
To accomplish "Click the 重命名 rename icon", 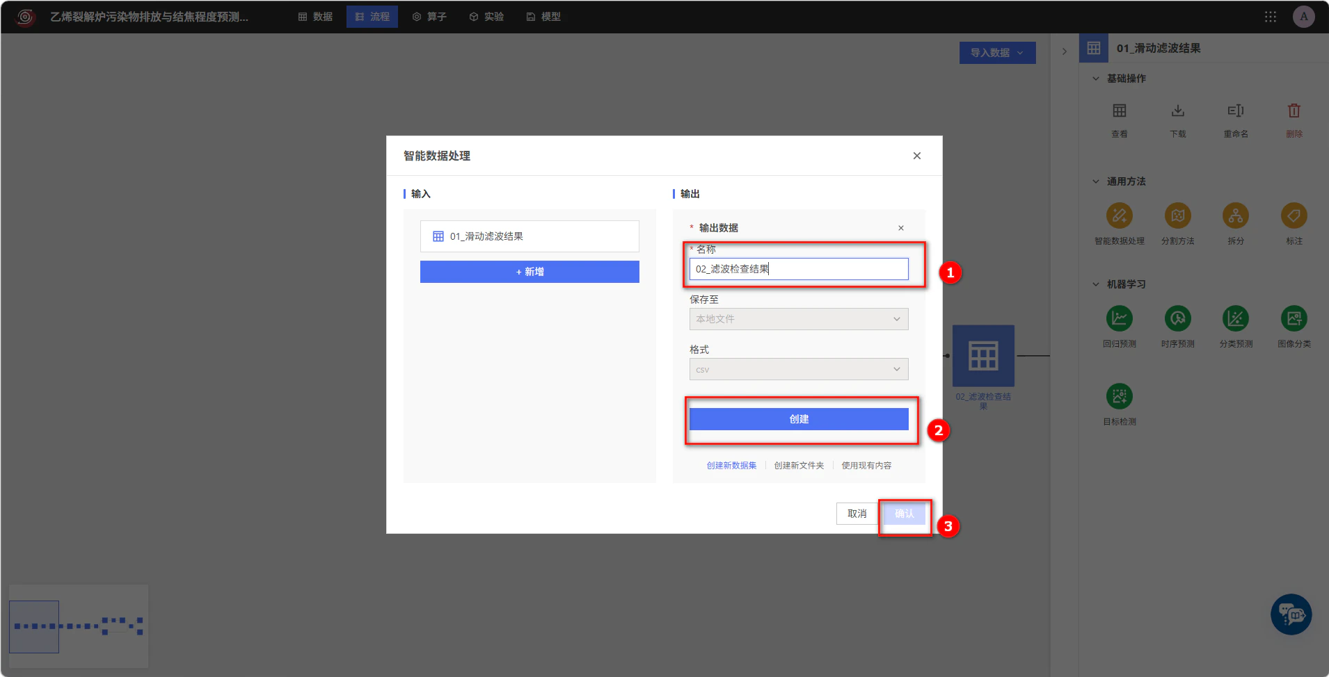I will 1236,111.
